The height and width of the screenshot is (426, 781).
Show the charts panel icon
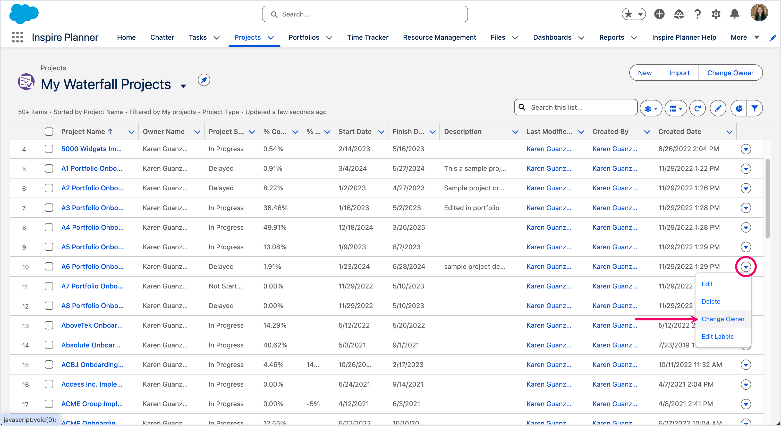click(x=738, y=108)
